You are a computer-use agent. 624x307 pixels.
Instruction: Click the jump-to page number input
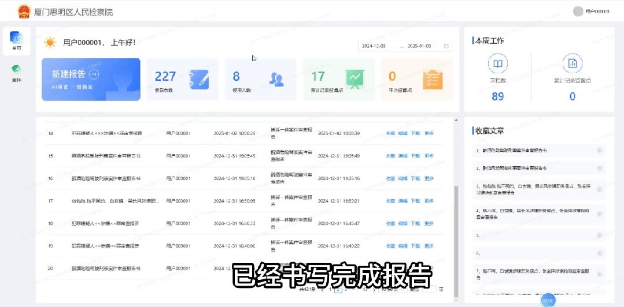[430, 290]
